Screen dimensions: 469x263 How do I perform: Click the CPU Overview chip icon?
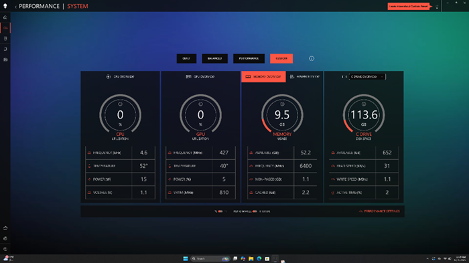(x=109, y=77)
